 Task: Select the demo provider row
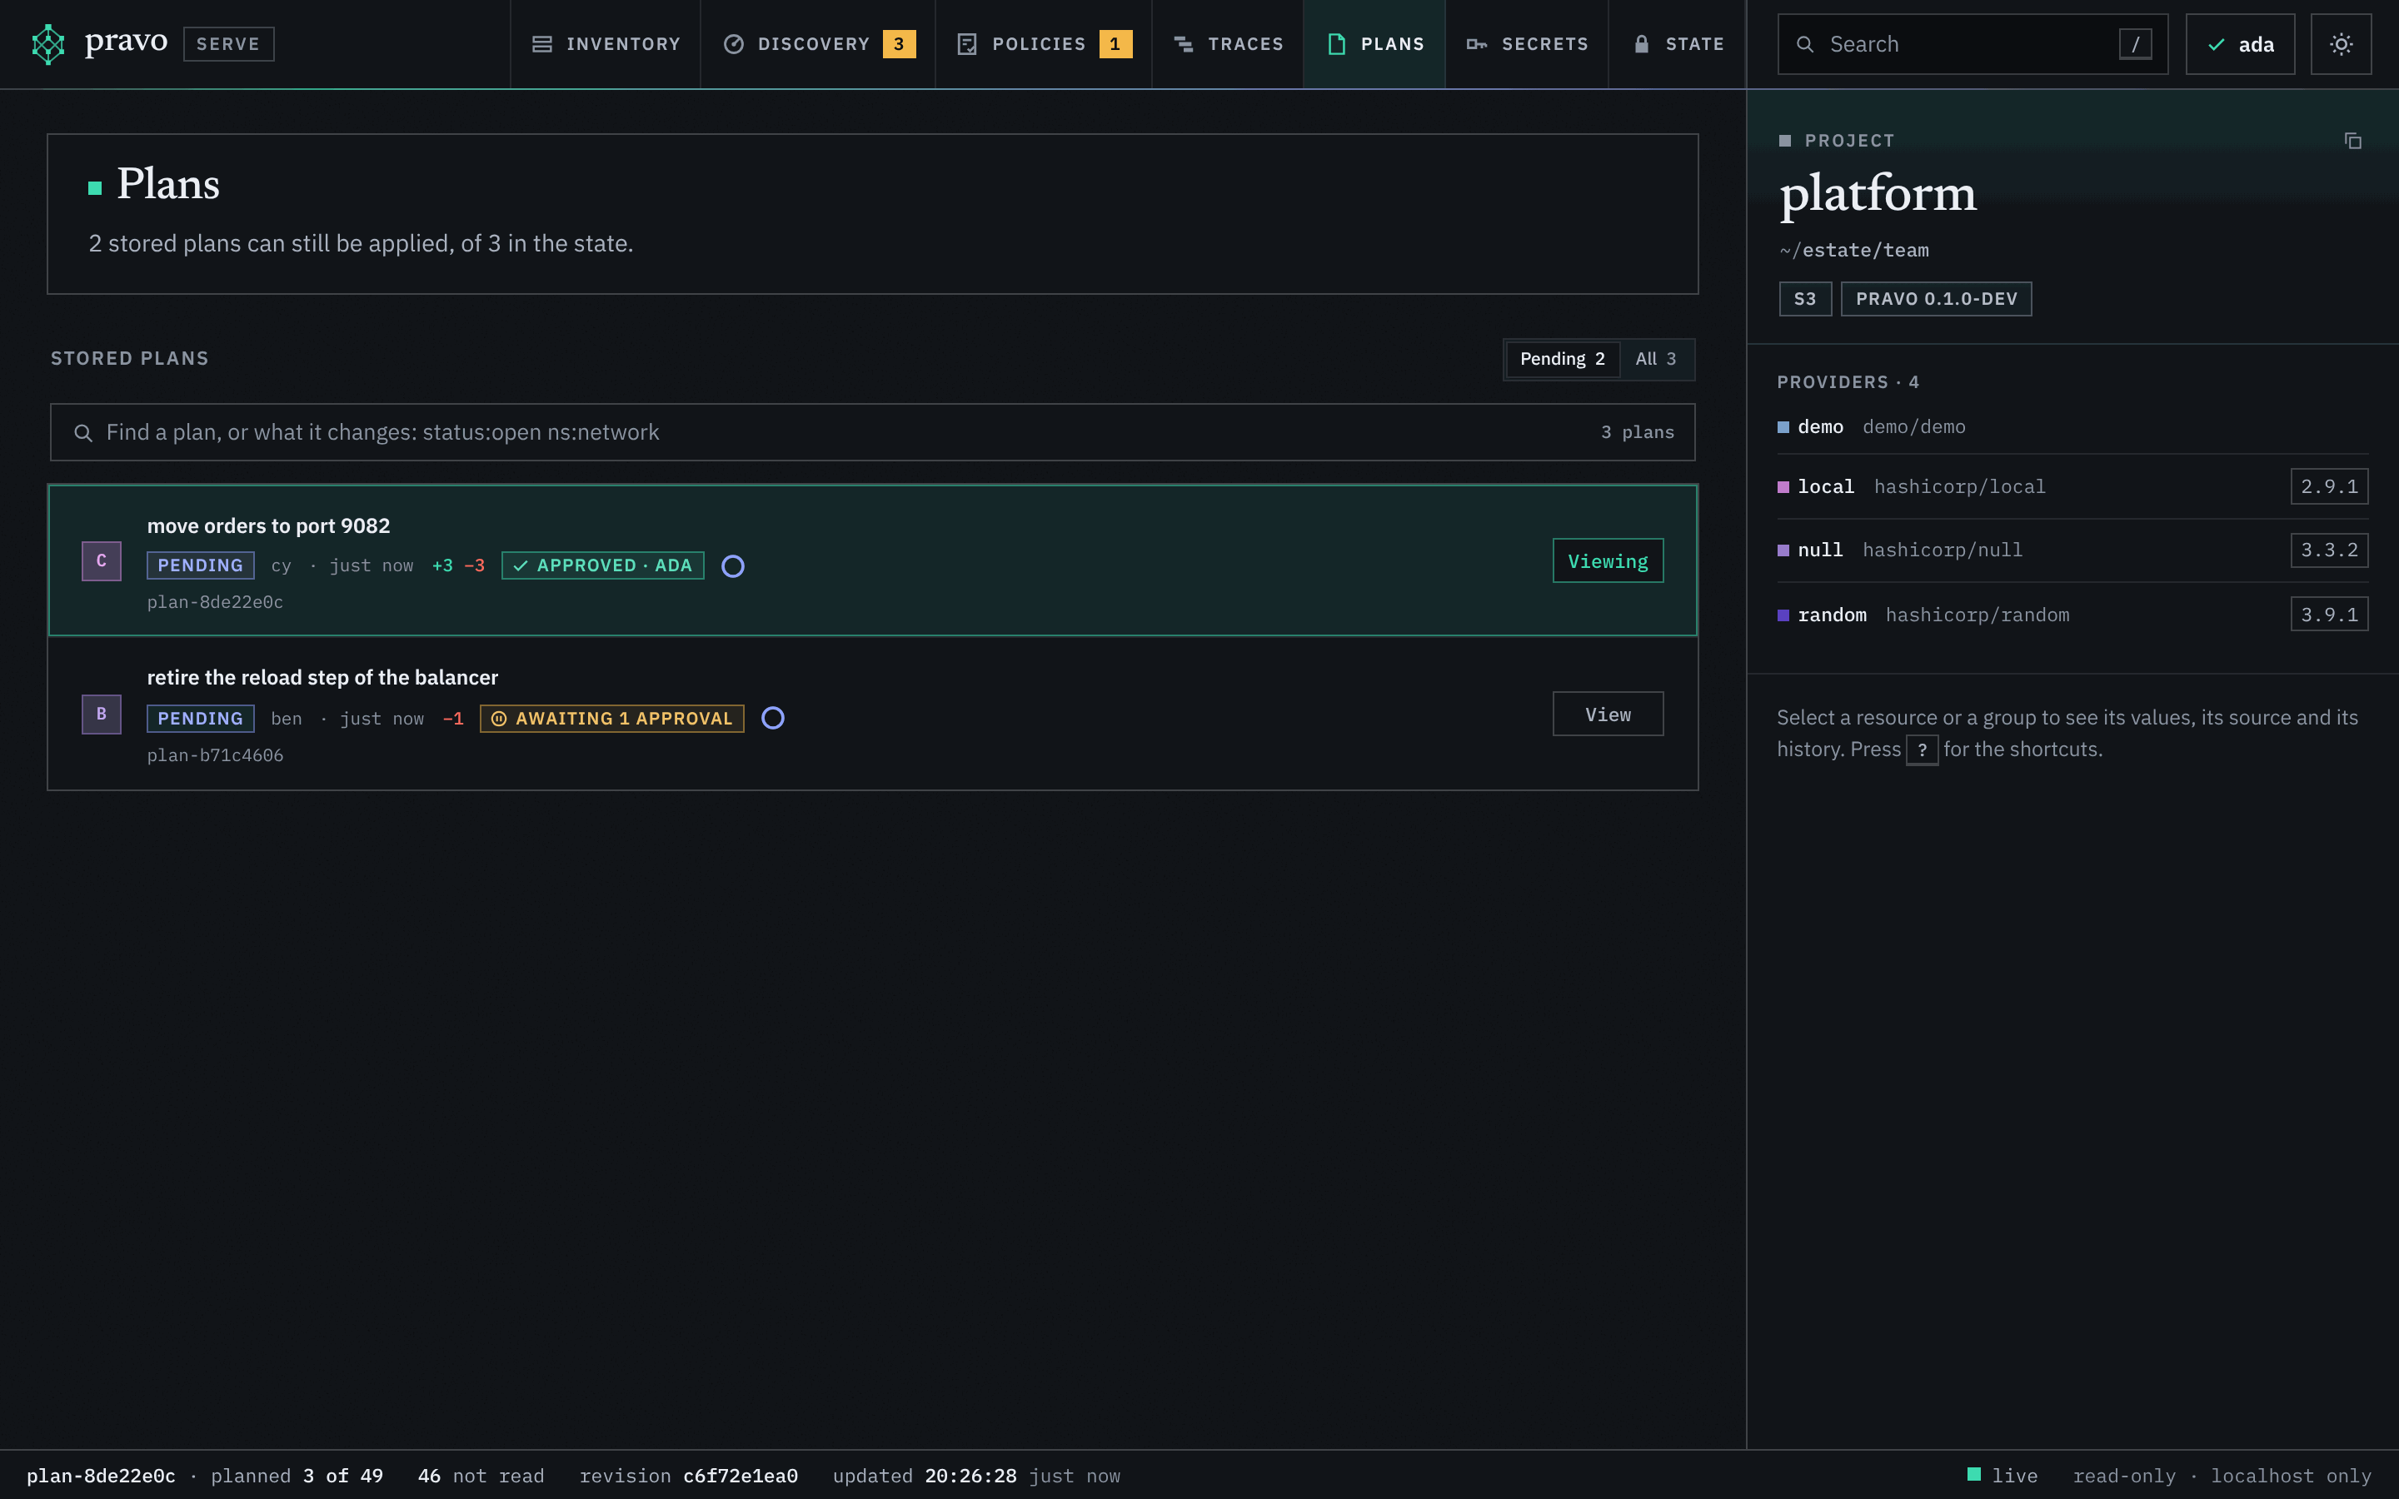tap(2072, 427)
